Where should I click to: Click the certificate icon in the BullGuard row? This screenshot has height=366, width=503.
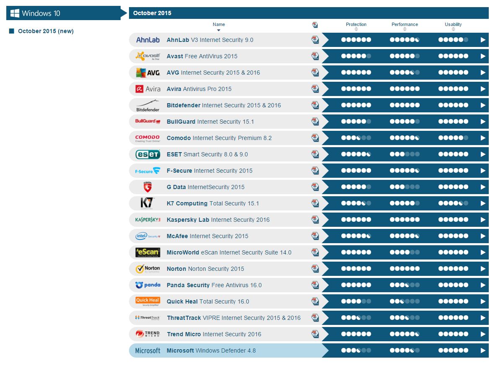[315, 122]
